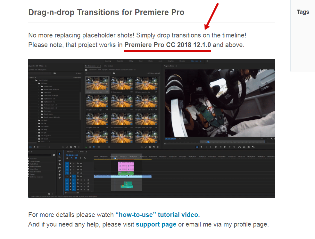
Task: Click the Play button in Program monitor
Action: pyautogui.click(x=225, y=147)
